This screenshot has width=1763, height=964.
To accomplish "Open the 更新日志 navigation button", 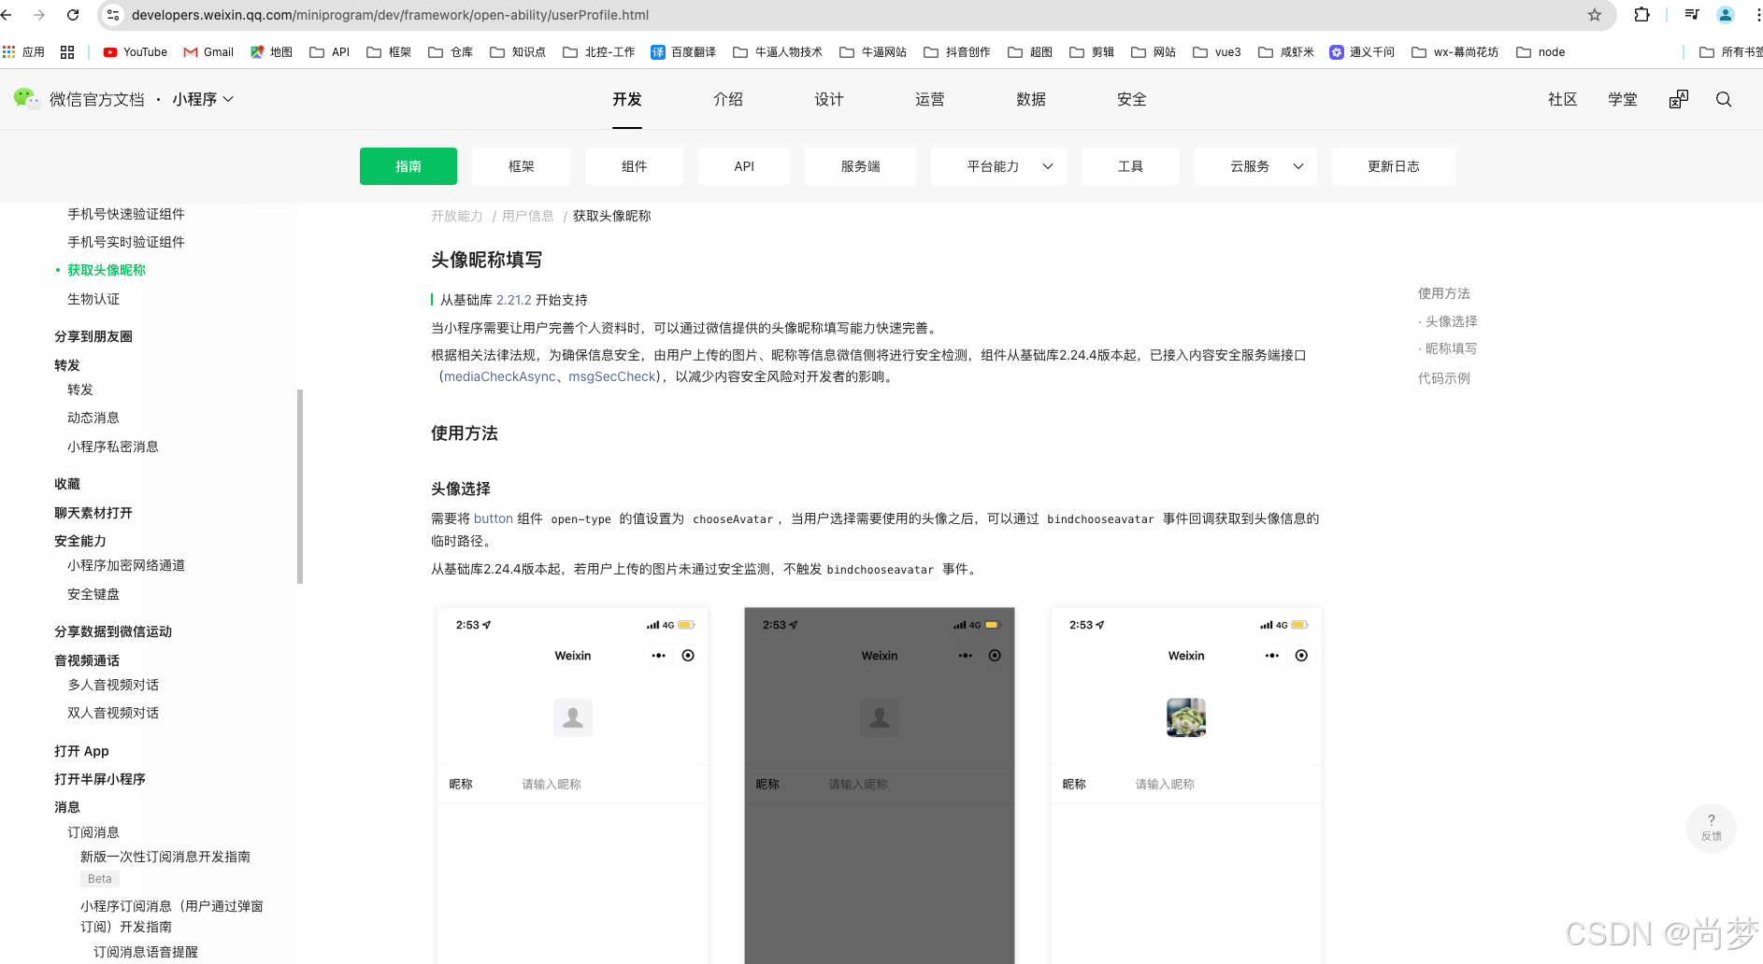I will 1393,166.
